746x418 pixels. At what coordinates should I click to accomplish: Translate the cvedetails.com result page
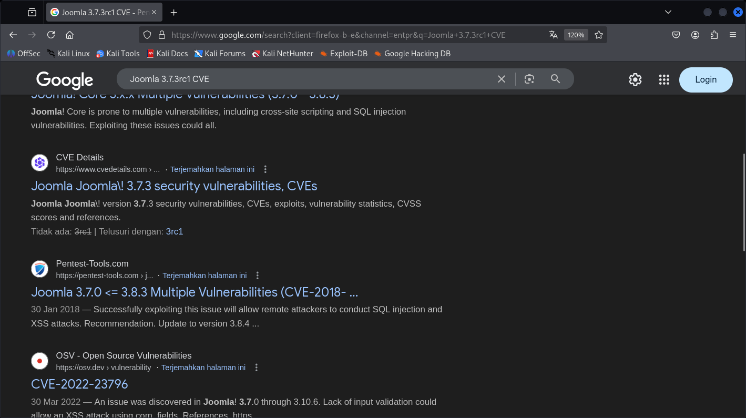click(x=212, y=169)
